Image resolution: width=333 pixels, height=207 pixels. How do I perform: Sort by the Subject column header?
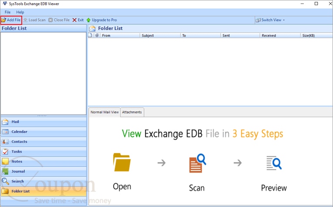(x=160, y=35)
